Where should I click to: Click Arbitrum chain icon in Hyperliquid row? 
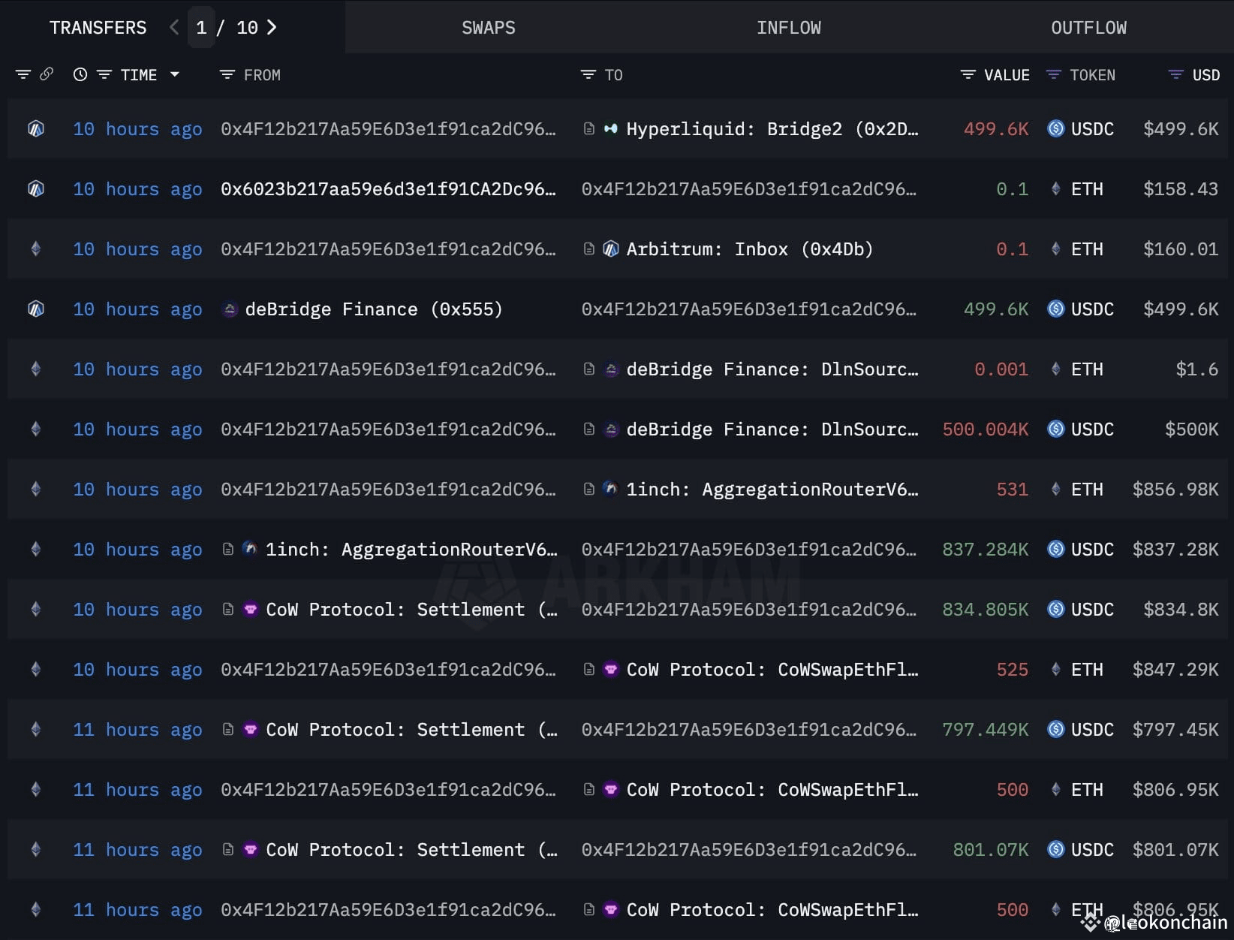click(35, 128)
